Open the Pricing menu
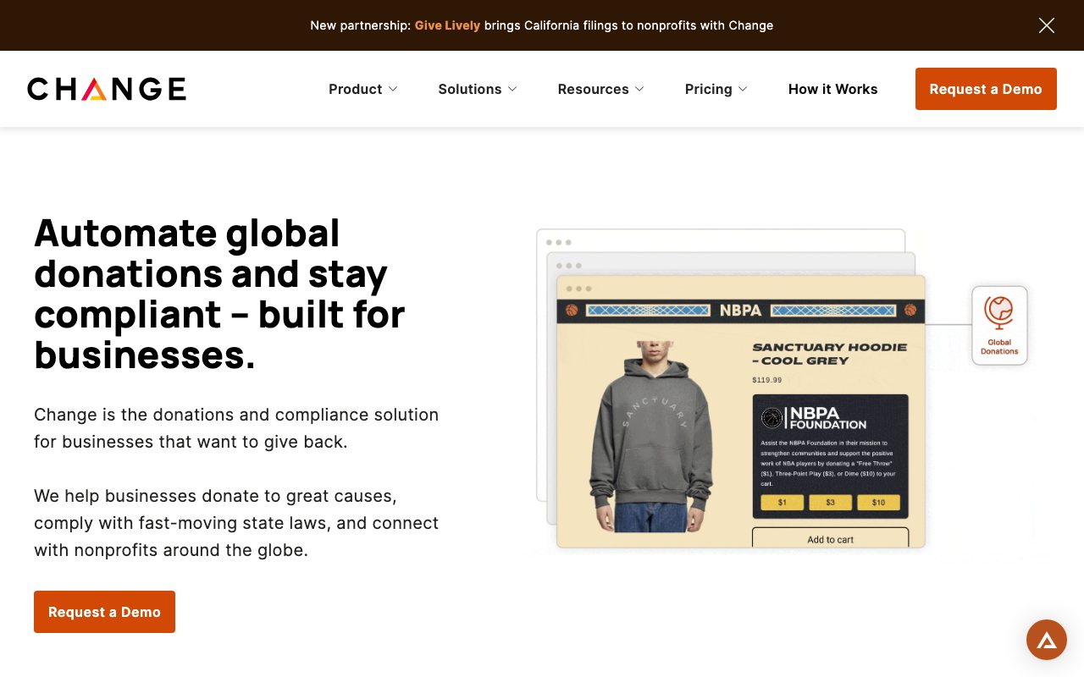Image resolution: width=1084 pixels, height=677 pixels. coord(708,89)
